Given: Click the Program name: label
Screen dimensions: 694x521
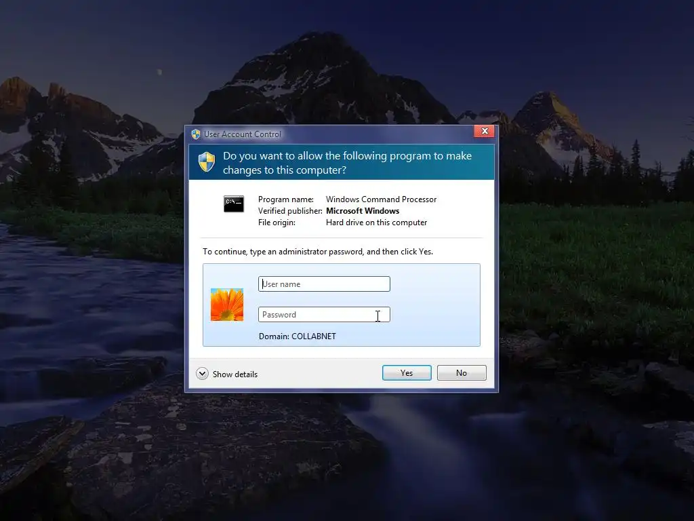Looking at the screenshot, I should [286, 199].
